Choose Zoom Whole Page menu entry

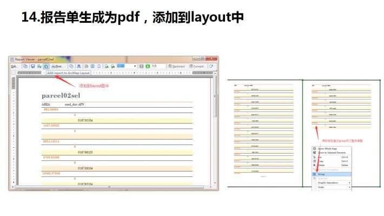332,148
